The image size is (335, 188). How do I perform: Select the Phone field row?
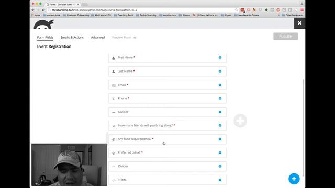click(x=167, y=99)
